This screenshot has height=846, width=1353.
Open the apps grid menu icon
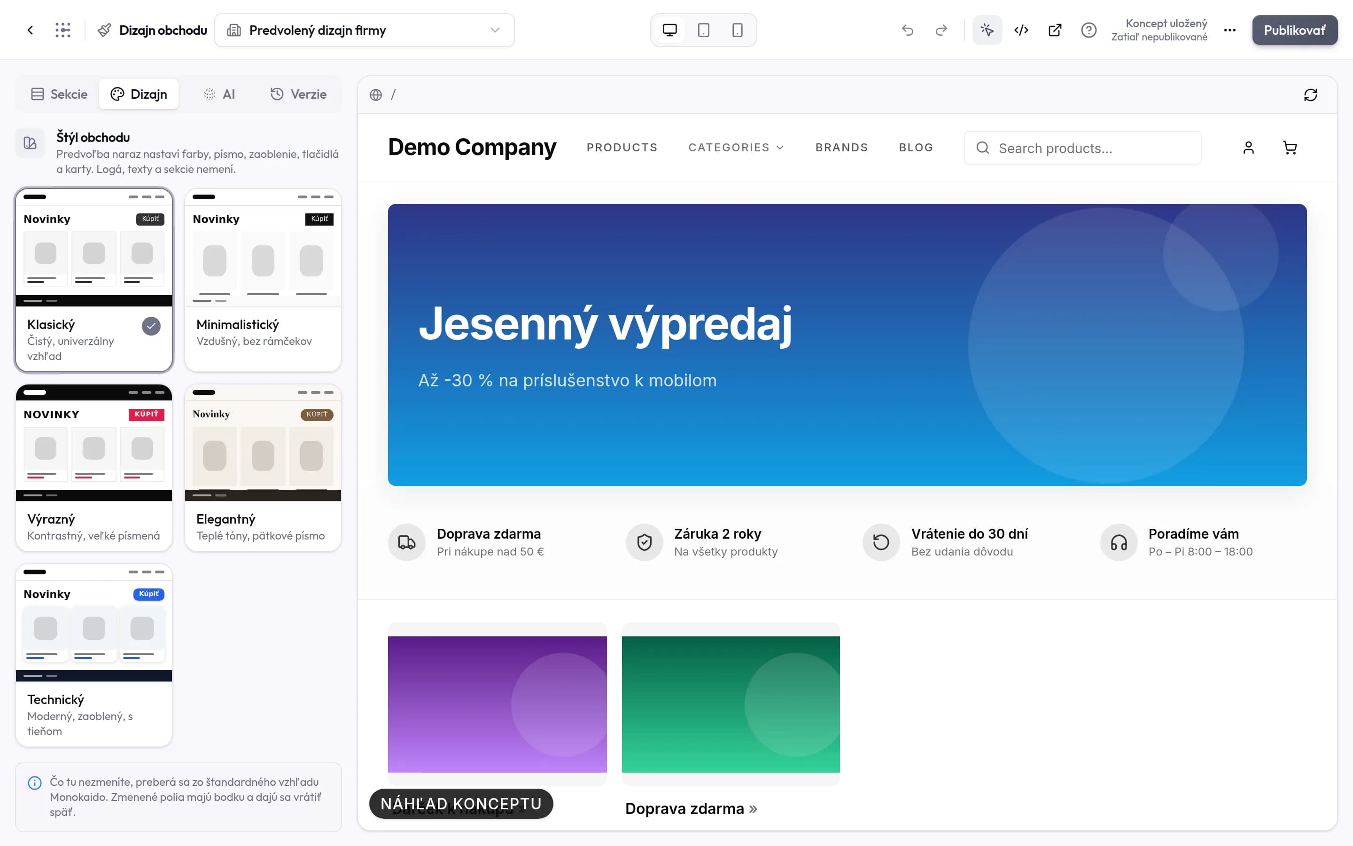click(63, 30)
